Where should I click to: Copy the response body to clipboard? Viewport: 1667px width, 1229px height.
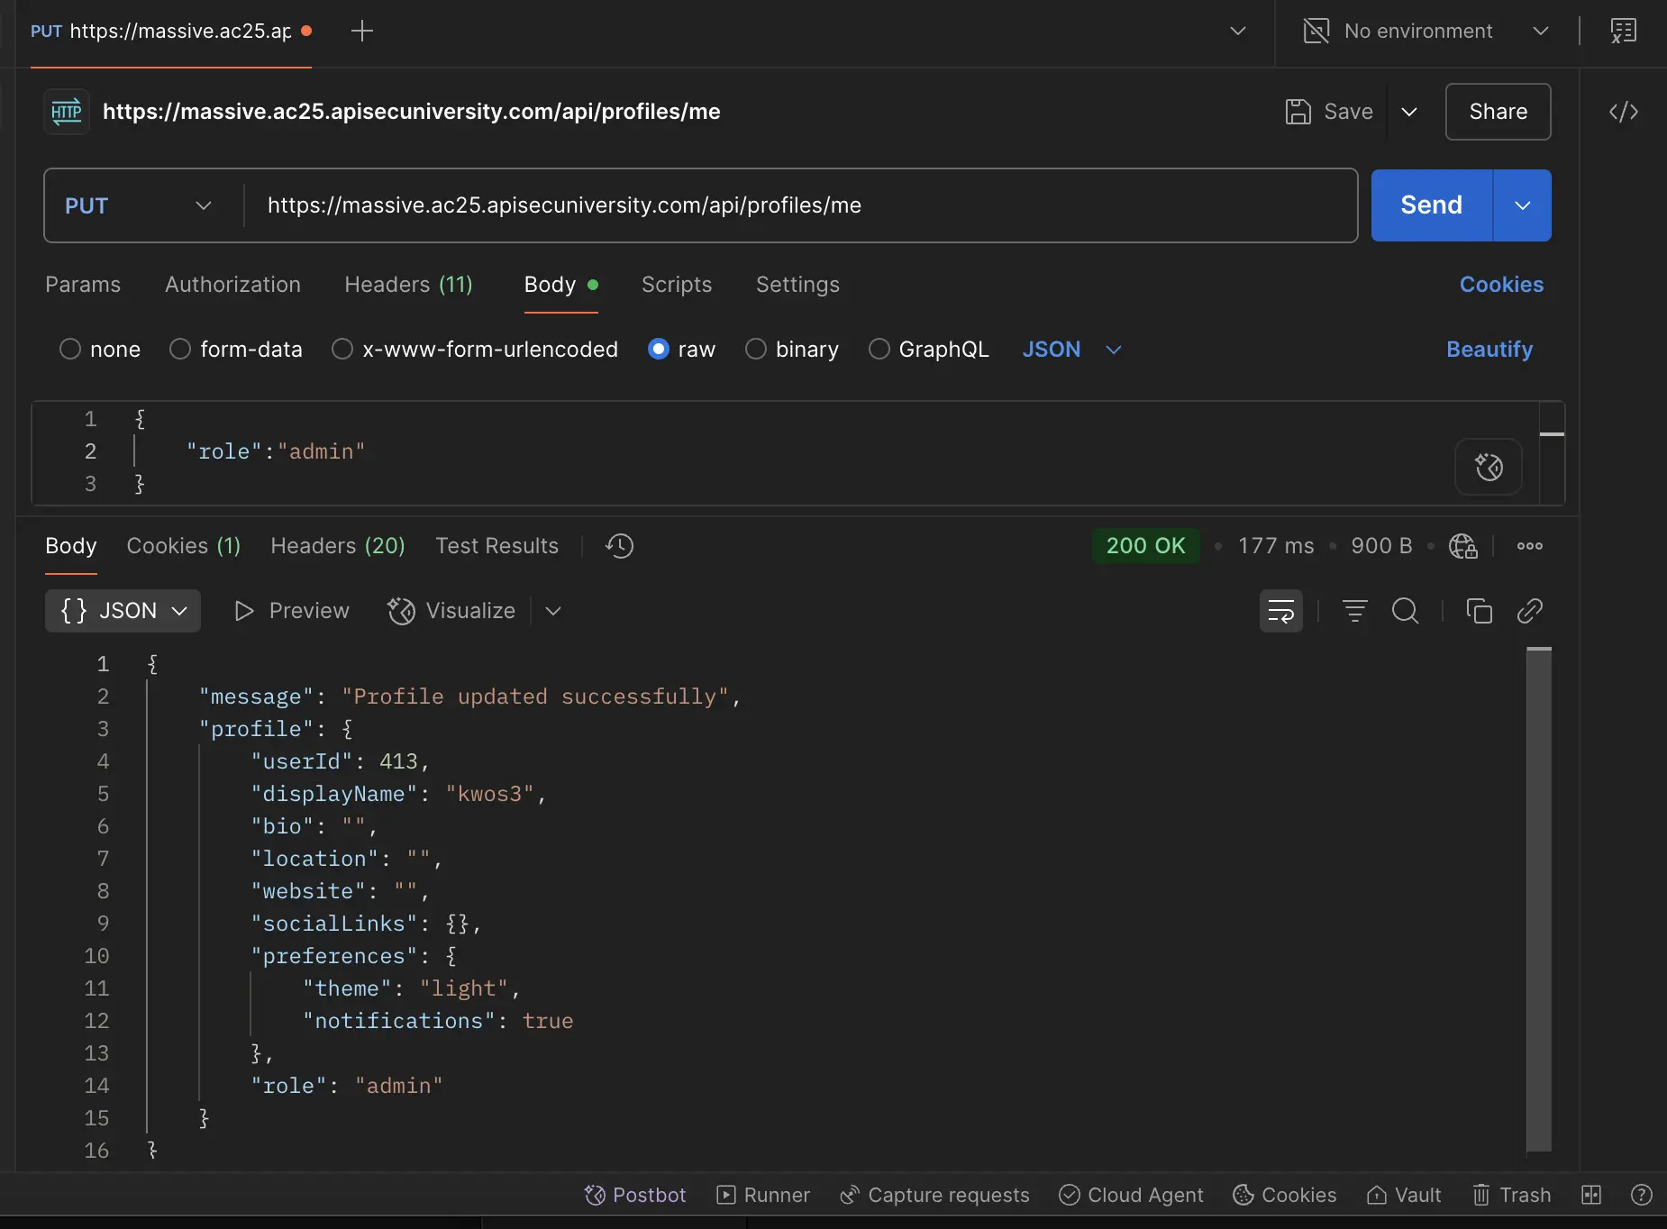coord(1479,611)
